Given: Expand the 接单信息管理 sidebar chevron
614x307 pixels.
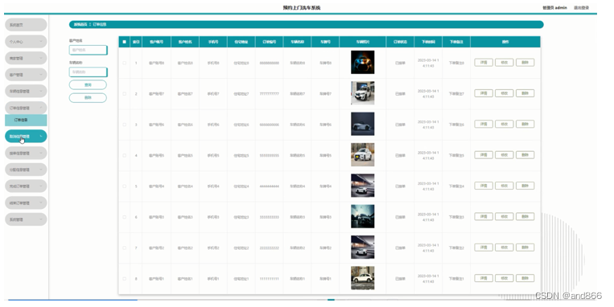Looking at the screenshot, I should 41,153.
